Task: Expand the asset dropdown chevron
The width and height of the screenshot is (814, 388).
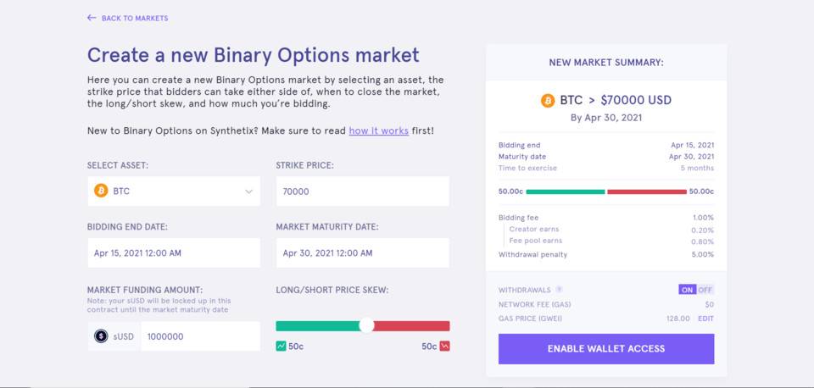Action: pos(248,191)
